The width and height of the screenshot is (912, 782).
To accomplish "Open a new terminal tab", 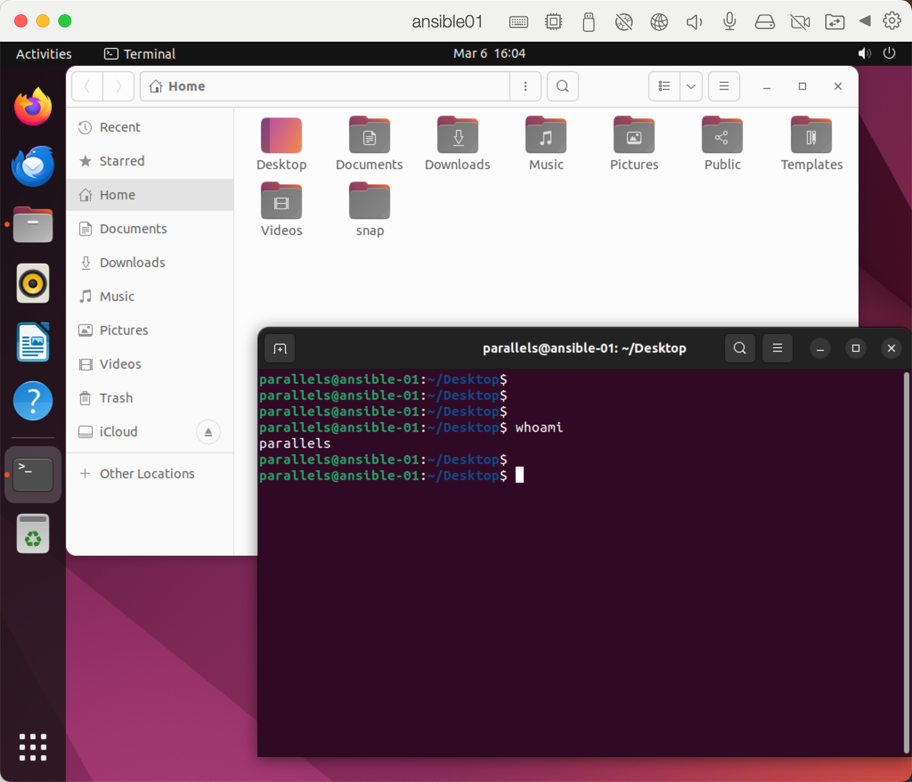I will (x=280, y=348).
